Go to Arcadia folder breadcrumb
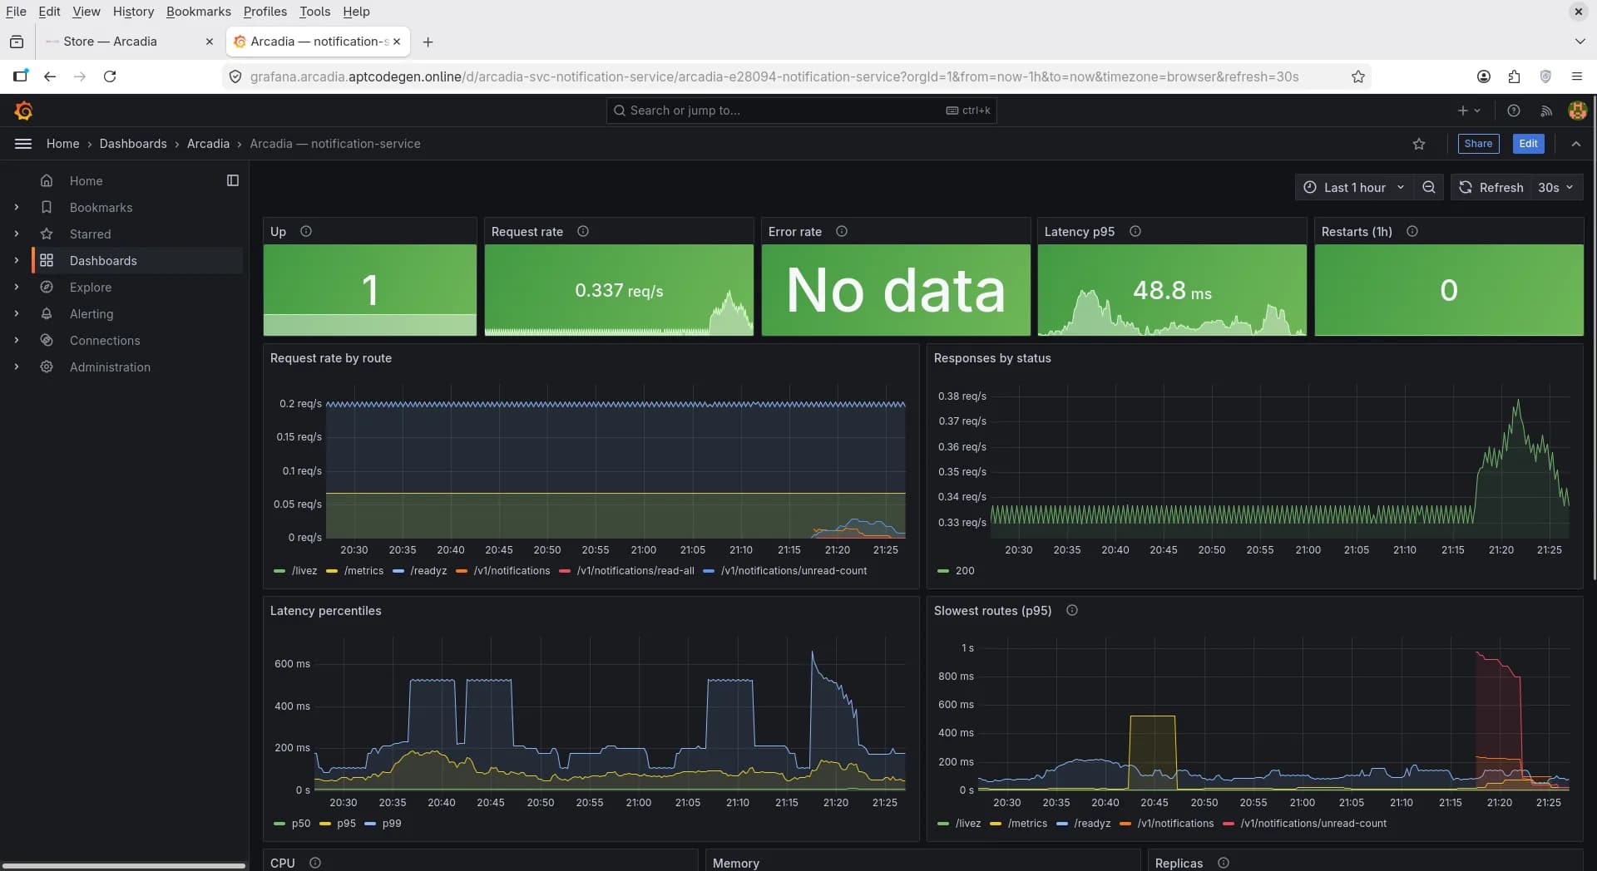Screen dimensions: 1597x871 [x=208, y=144]
